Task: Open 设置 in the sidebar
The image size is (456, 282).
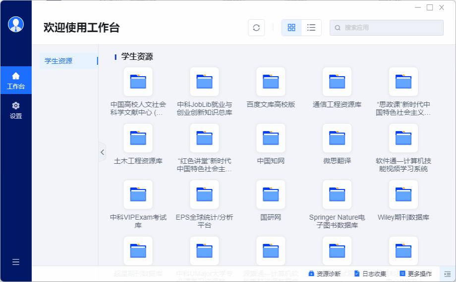Action: tap(16, 110)
